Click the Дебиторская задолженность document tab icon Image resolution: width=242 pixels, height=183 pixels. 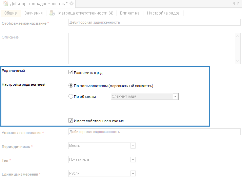pyautogui.click(x=6, y=3)
